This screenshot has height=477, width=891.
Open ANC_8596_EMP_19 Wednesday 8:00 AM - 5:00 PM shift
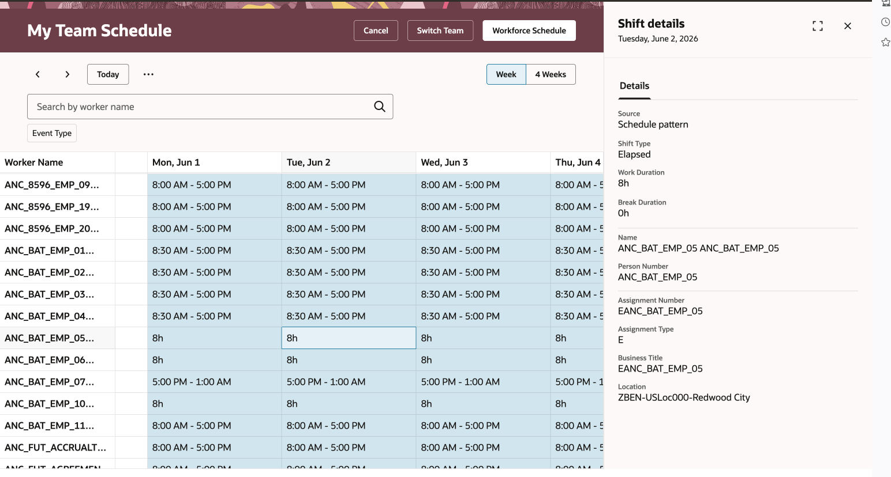point(483,207)
